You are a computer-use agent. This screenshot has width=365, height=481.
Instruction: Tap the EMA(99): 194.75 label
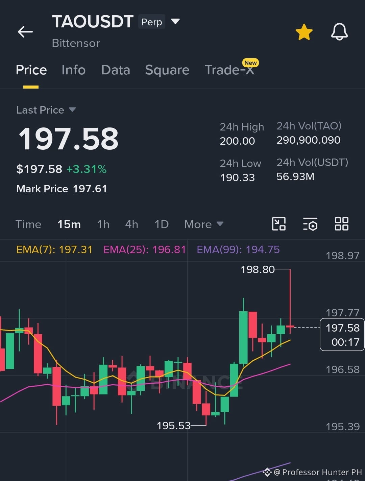[x=238, y=249]
